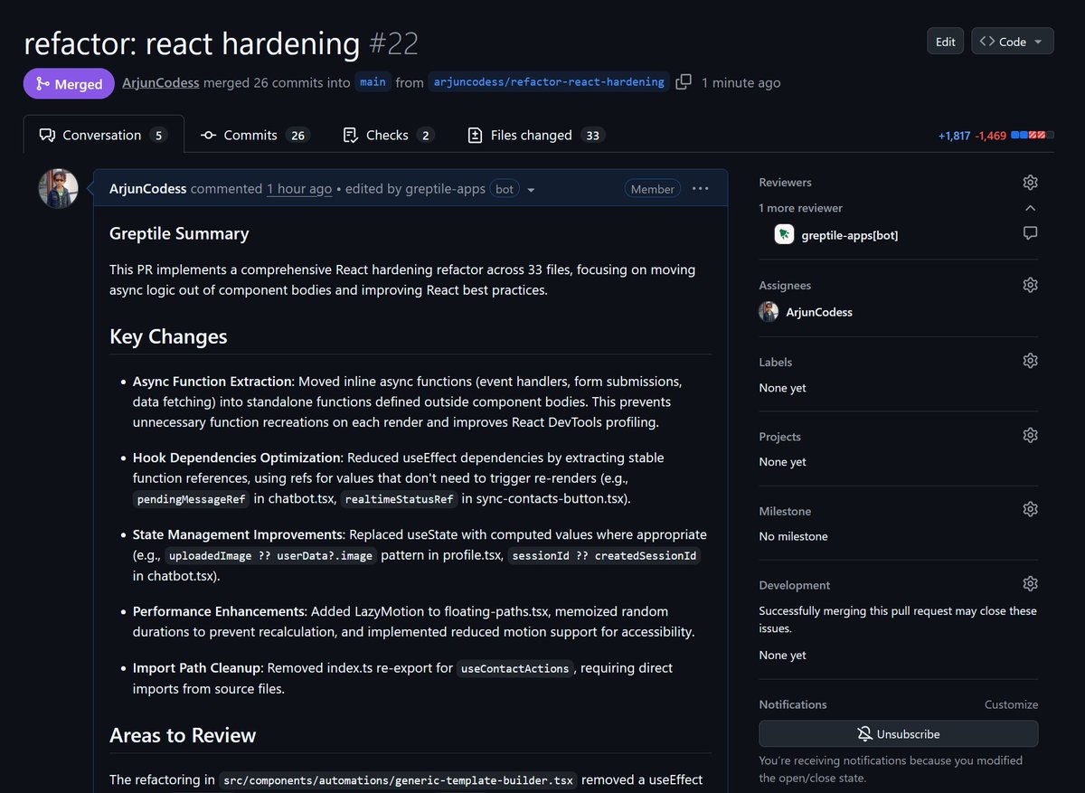
Task: Click ArjunCodess name under Assignees
Action: click(819, 312)
